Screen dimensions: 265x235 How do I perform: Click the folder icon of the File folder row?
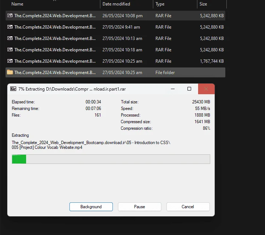pyautogui.click(x=10, y=72)
